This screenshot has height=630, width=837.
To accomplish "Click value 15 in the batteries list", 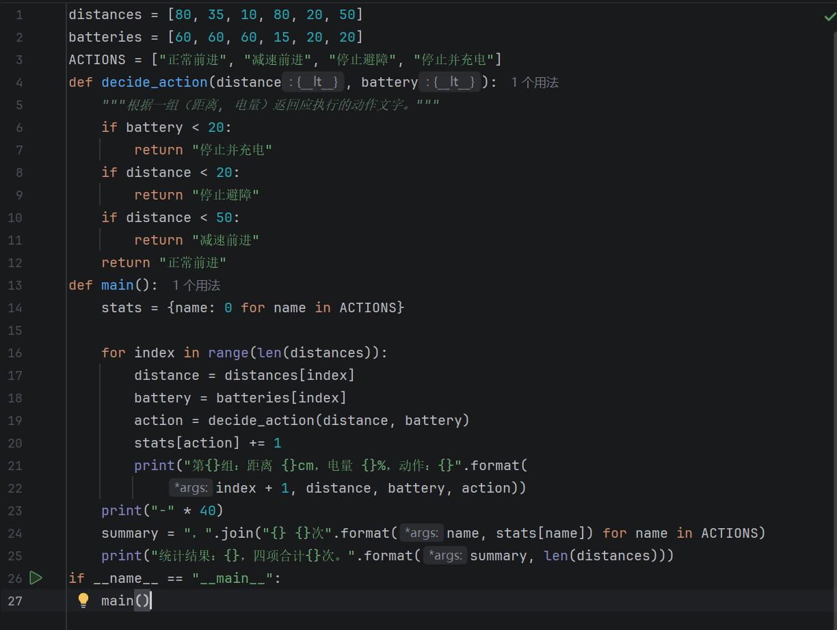I will (282, 38).
